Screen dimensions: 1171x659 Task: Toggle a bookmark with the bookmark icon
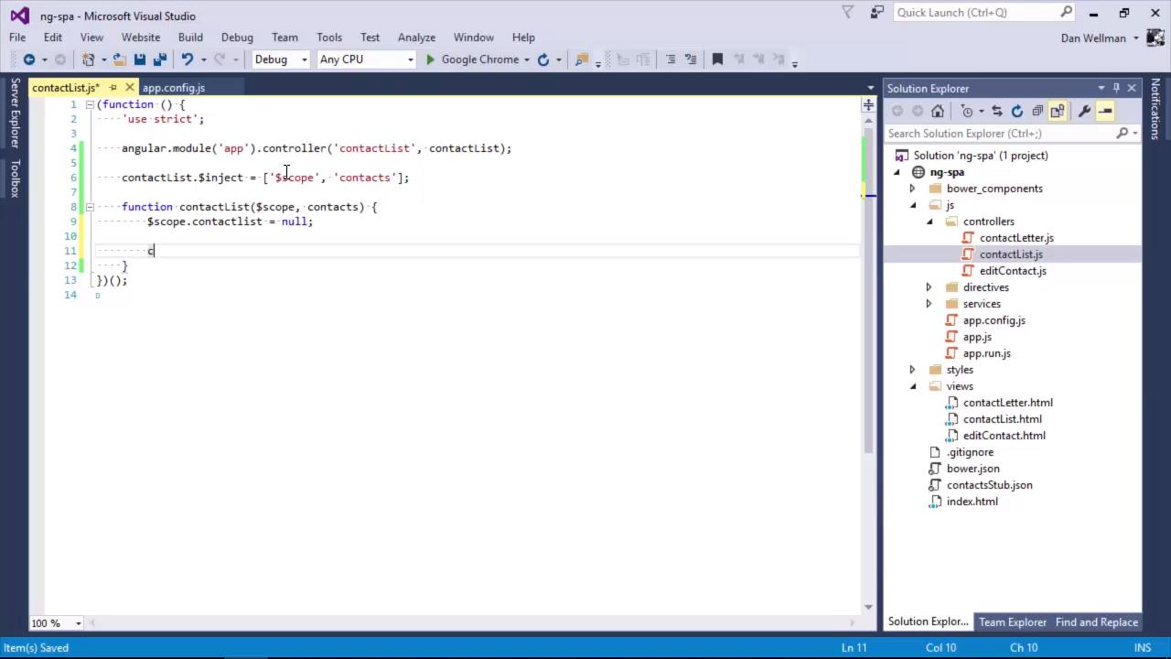click(x=717, y=59)
